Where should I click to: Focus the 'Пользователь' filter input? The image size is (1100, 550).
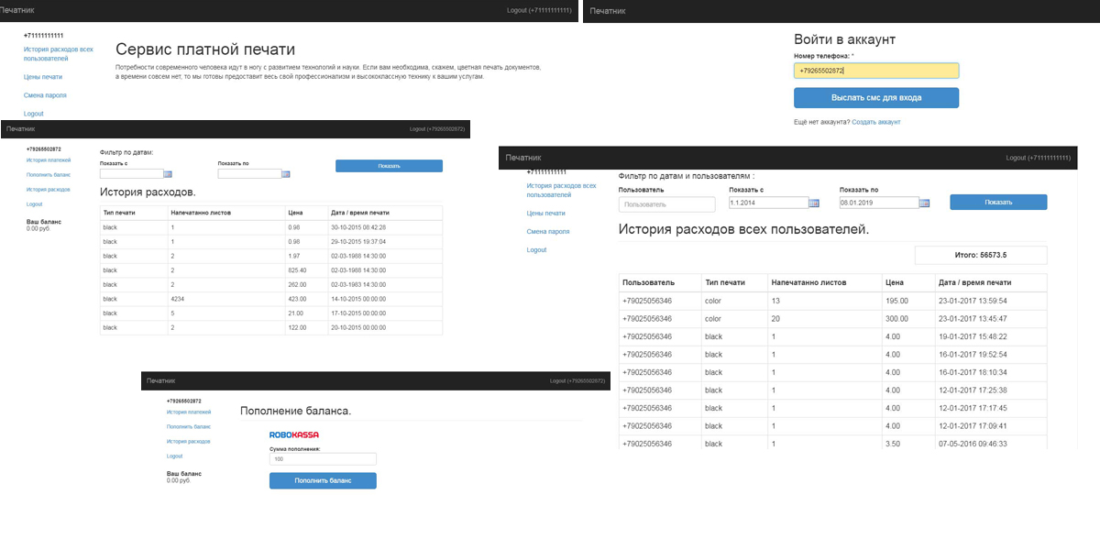point(666,204)
